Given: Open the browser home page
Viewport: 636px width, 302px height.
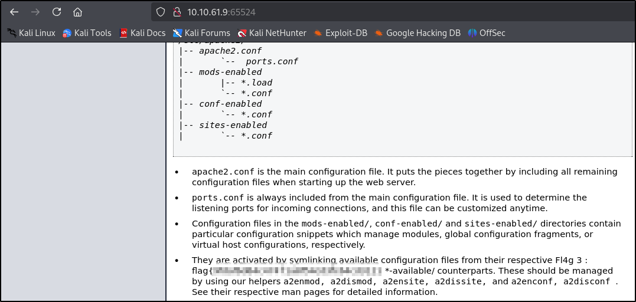Looking at the screenshot, I should pos(77,12).
